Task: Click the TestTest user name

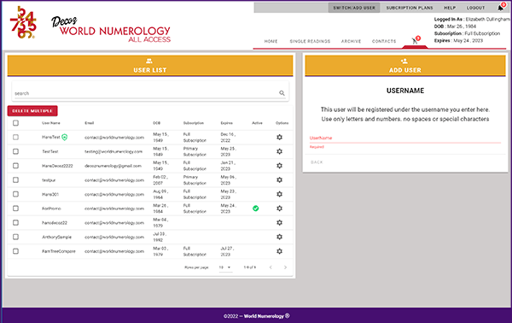Action: point(50,152)
